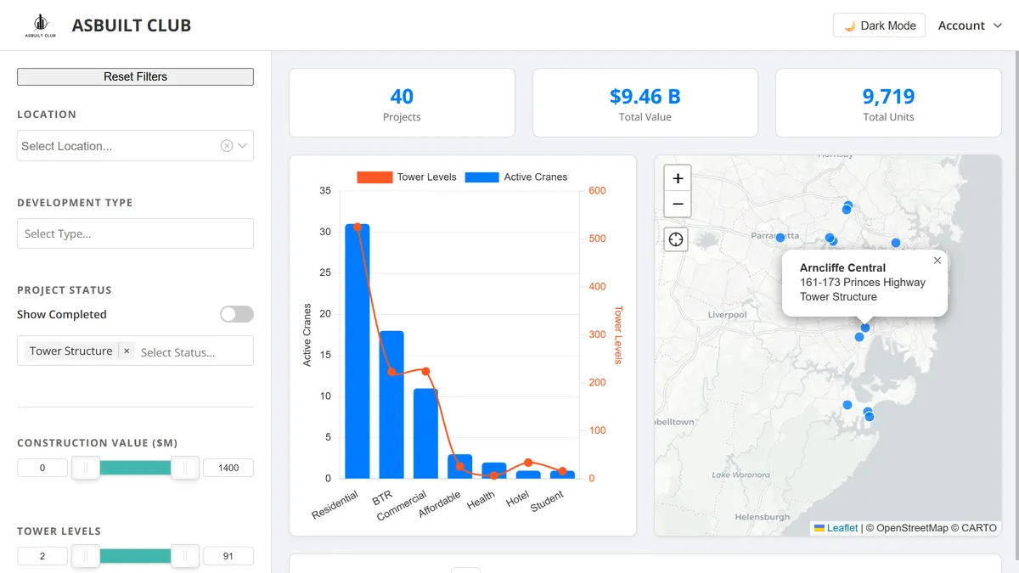Click the '161-173 Princes Highway' popup text
This screenshot has height=573, width=1019.
(863, 282)
